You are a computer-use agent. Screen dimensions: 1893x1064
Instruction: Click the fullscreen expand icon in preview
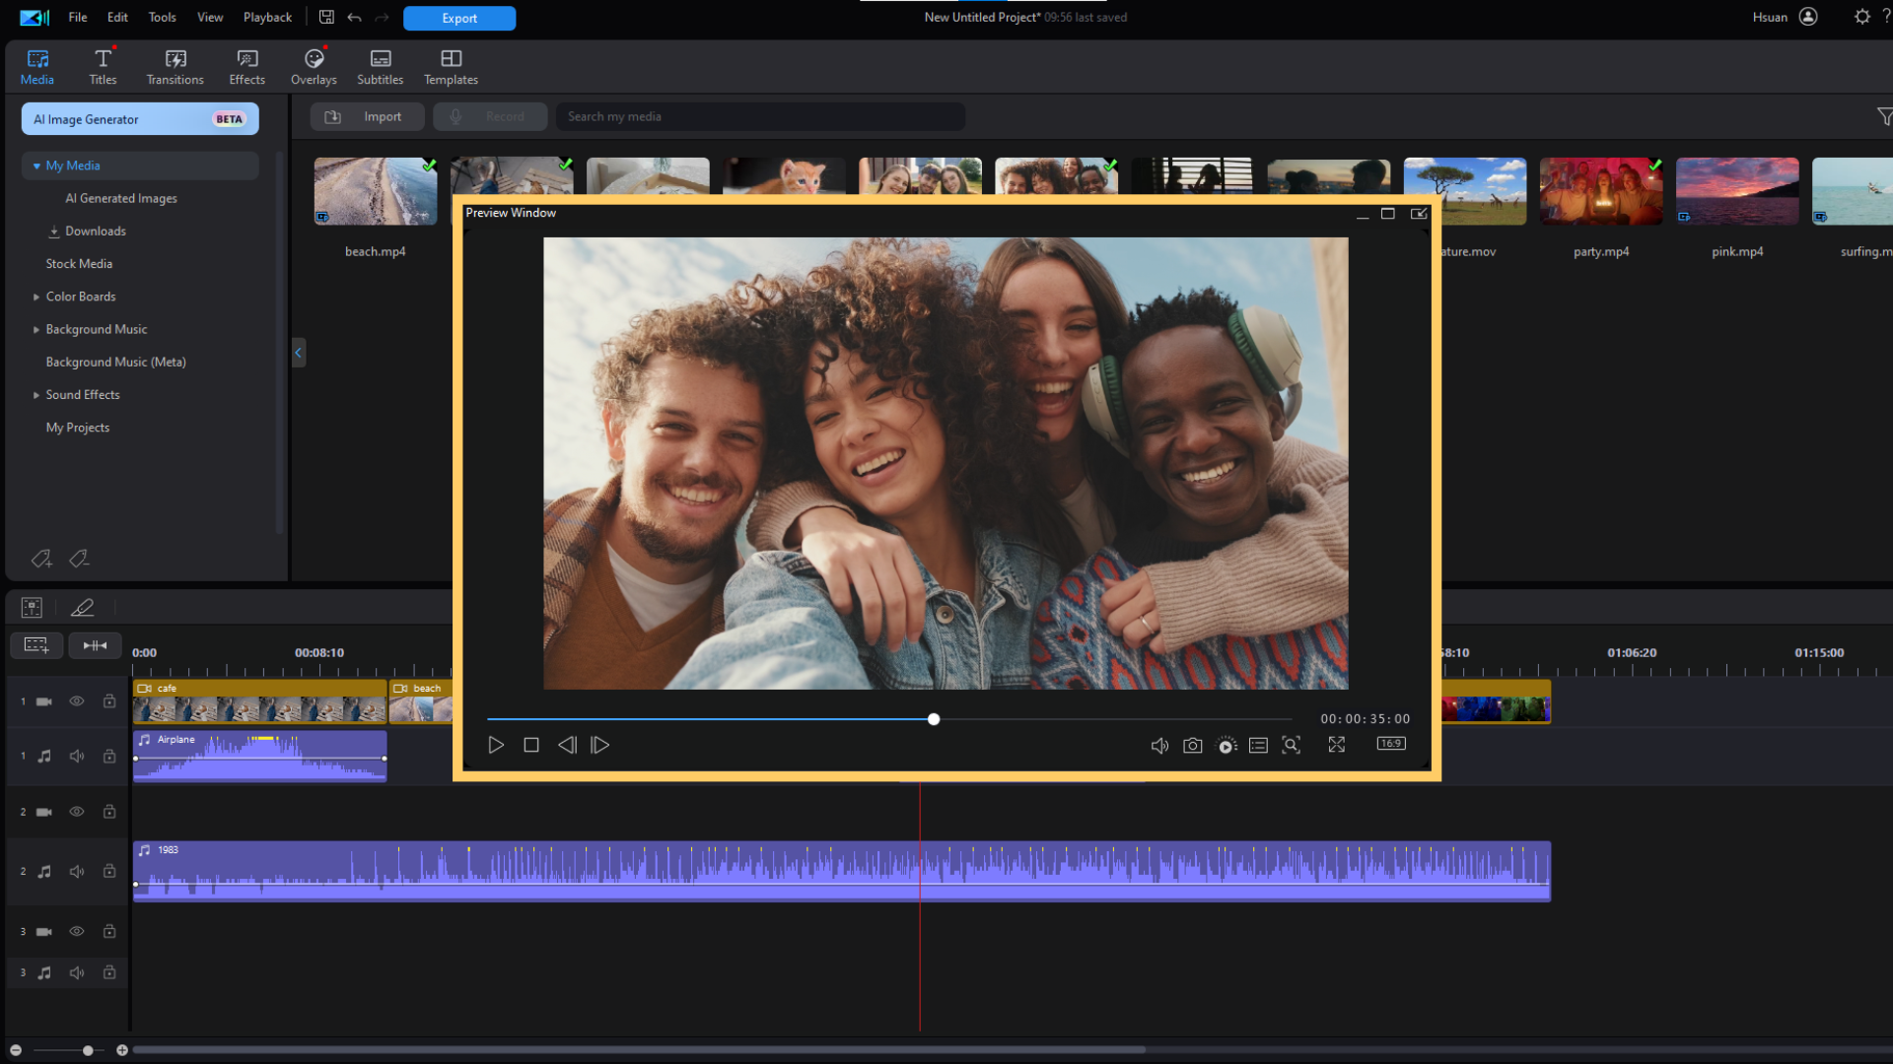point(1337,745)
